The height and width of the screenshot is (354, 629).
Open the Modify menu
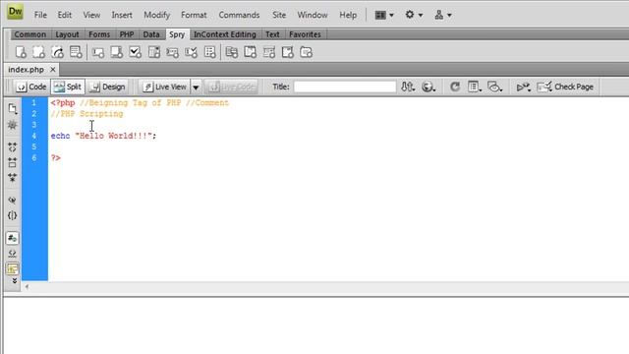click(157, 15)
